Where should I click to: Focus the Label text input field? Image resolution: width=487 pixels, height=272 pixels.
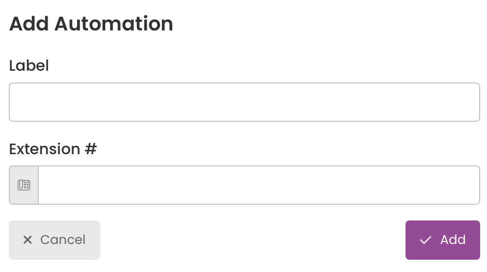244,102
